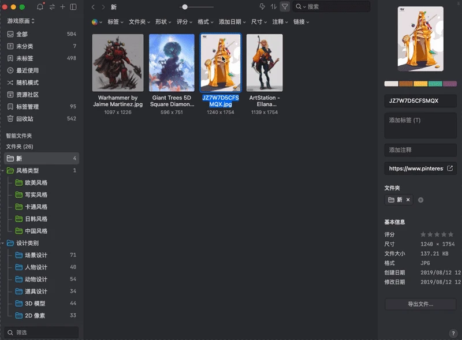
Task: Collapse the 设计类别 folder arrow
Action: pyautogui.click(x=3, y=243)
